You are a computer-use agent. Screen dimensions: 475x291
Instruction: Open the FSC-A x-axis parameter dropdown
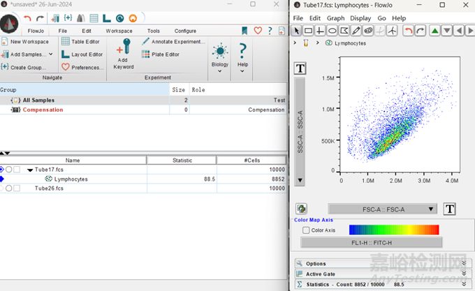pyautogui.click(x=382, y=209)
